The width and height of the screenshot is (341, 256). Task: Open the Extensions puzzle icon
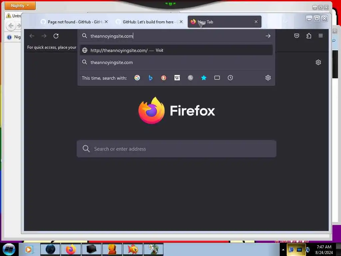coord(309,36)
